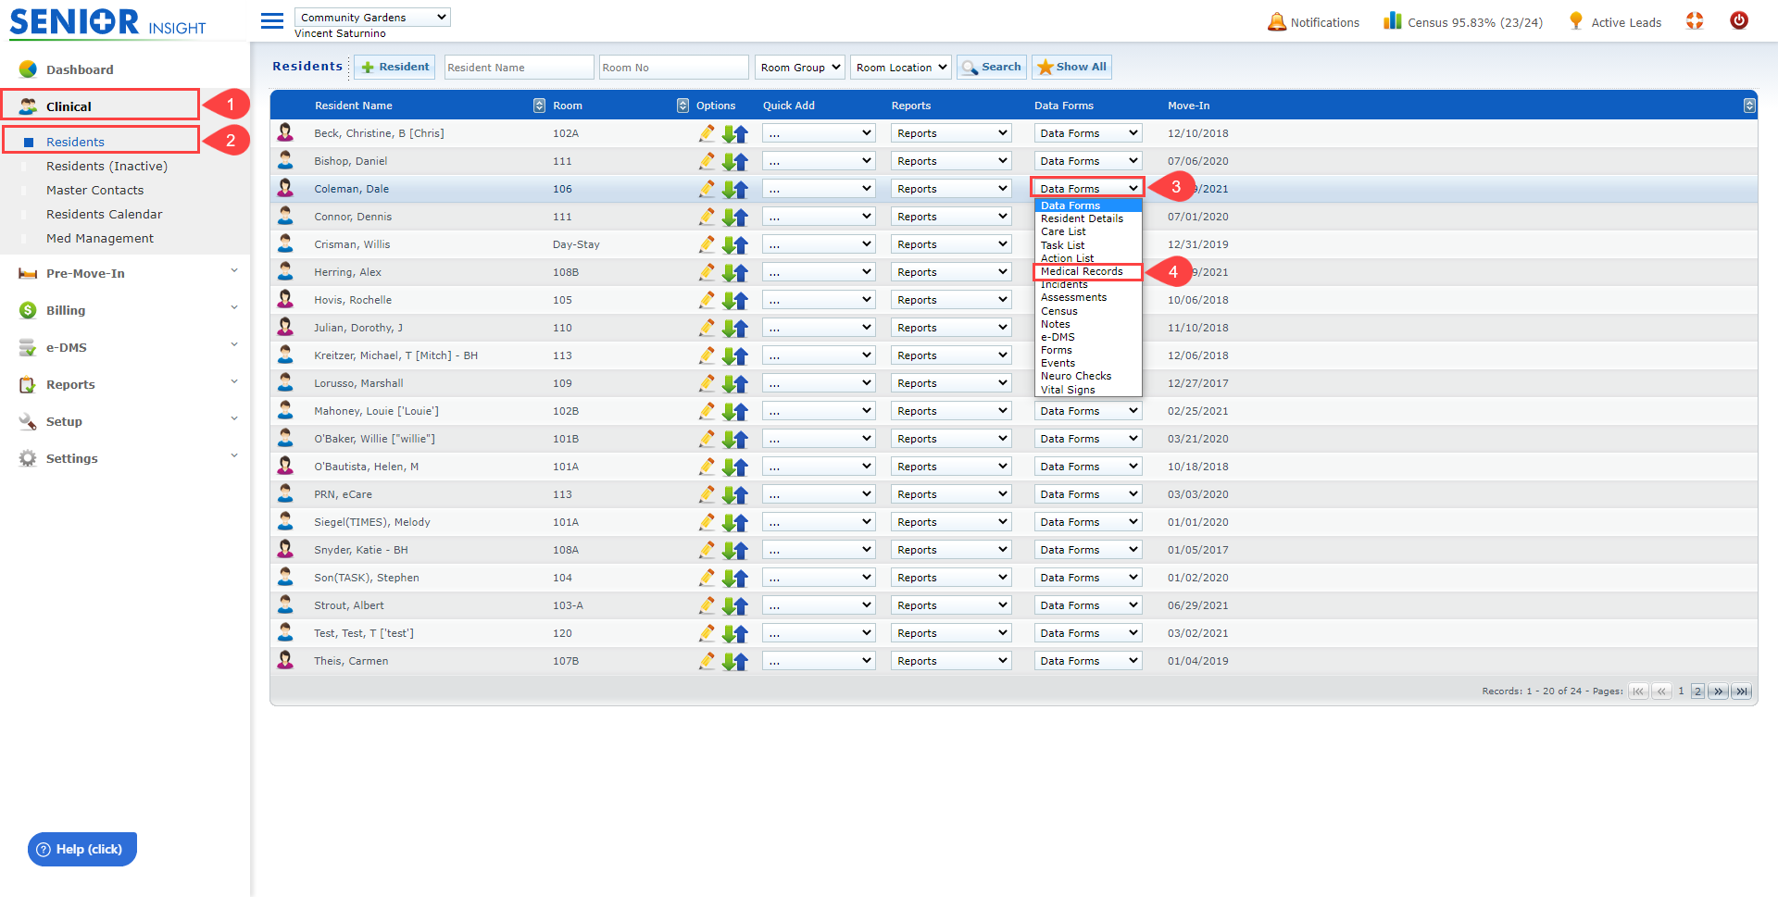The width and height of the screenshot is (1778, 897).
Task: Select Census in dropdown list
Action: click(1088, 311)
